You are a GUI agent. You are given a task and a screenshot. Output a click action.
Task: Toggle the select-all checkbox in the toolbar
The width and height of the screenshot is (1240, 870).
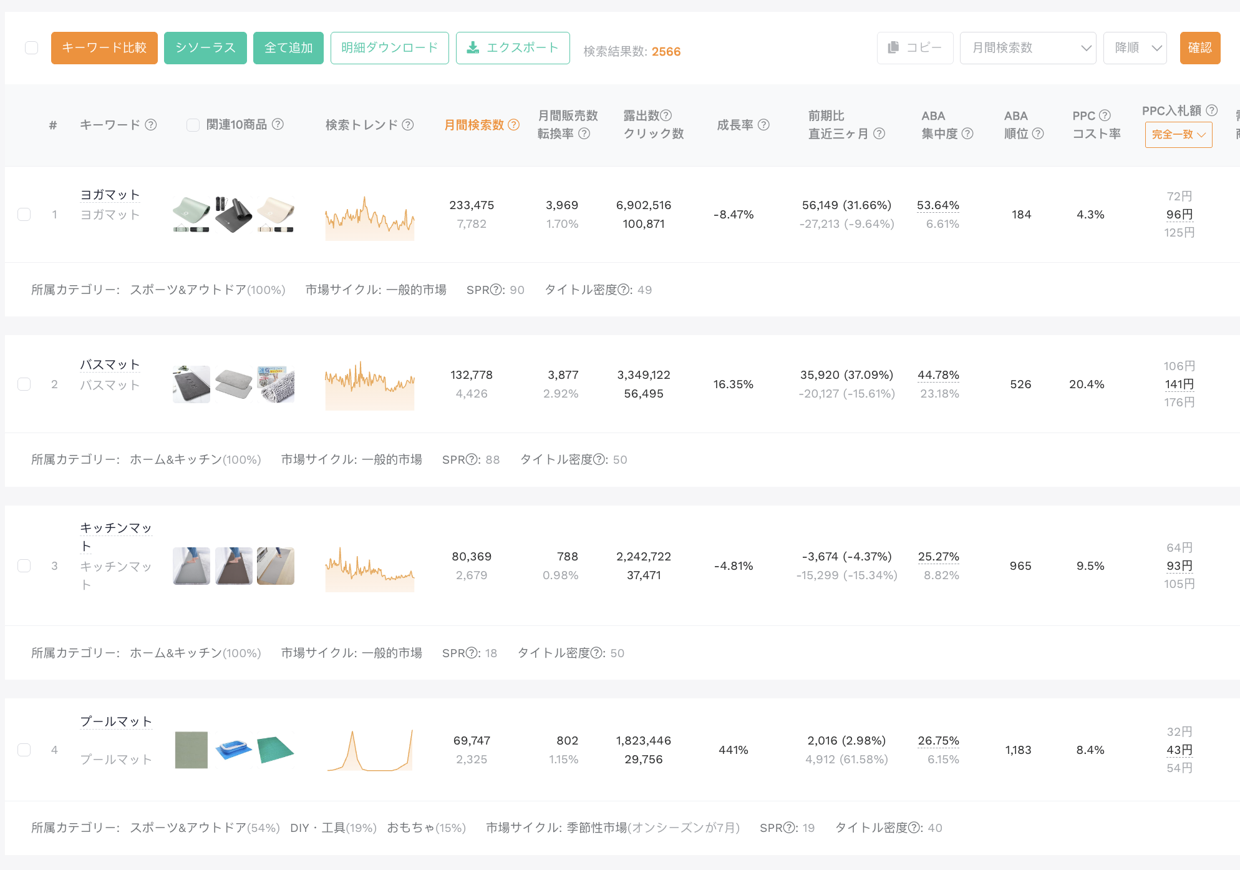click(x=31, y=48)
